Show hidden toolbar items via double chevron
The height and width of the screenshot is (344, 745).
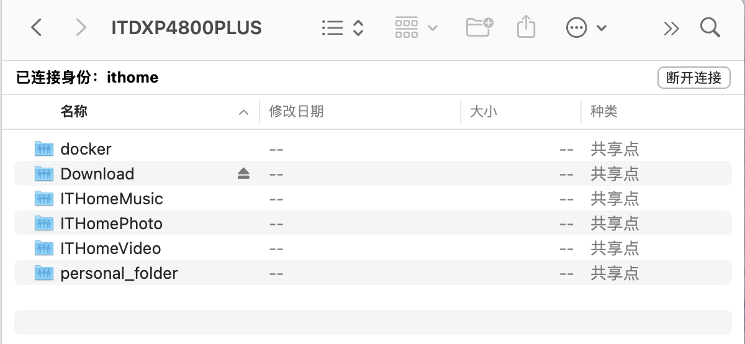[x=671, y=28]
